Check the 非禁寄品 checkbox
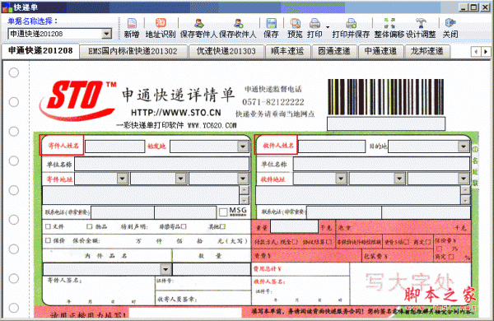The width and height of the screenshot is (494, 321). (184, 226)
